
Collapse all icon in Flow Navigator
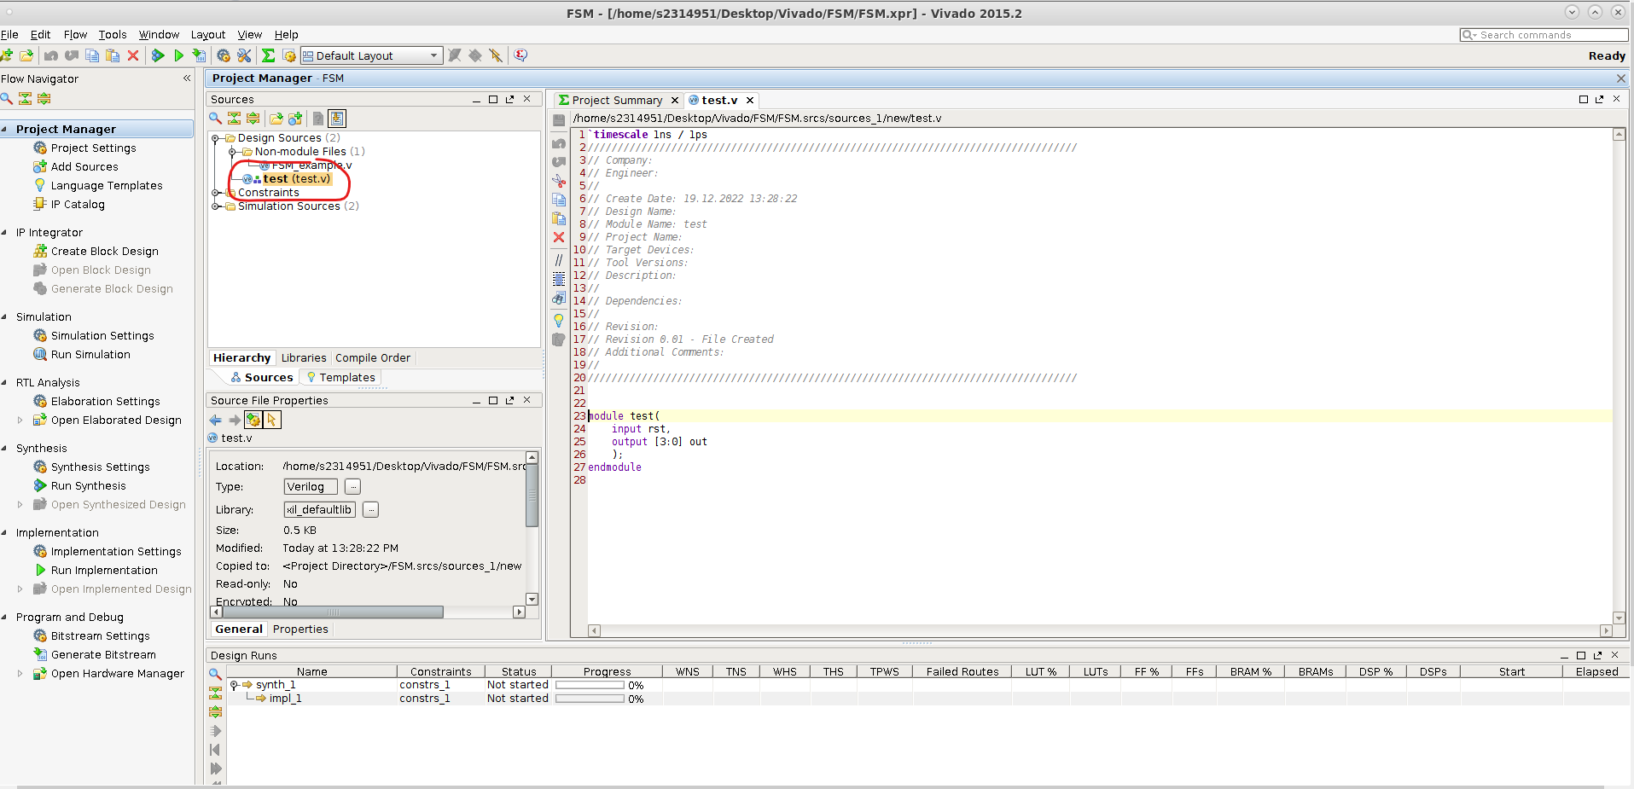[x=25, y=98]
